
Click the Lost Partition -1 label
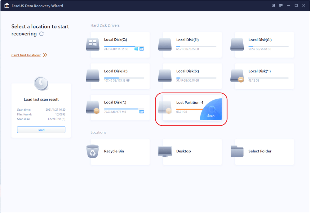(190, 103)
